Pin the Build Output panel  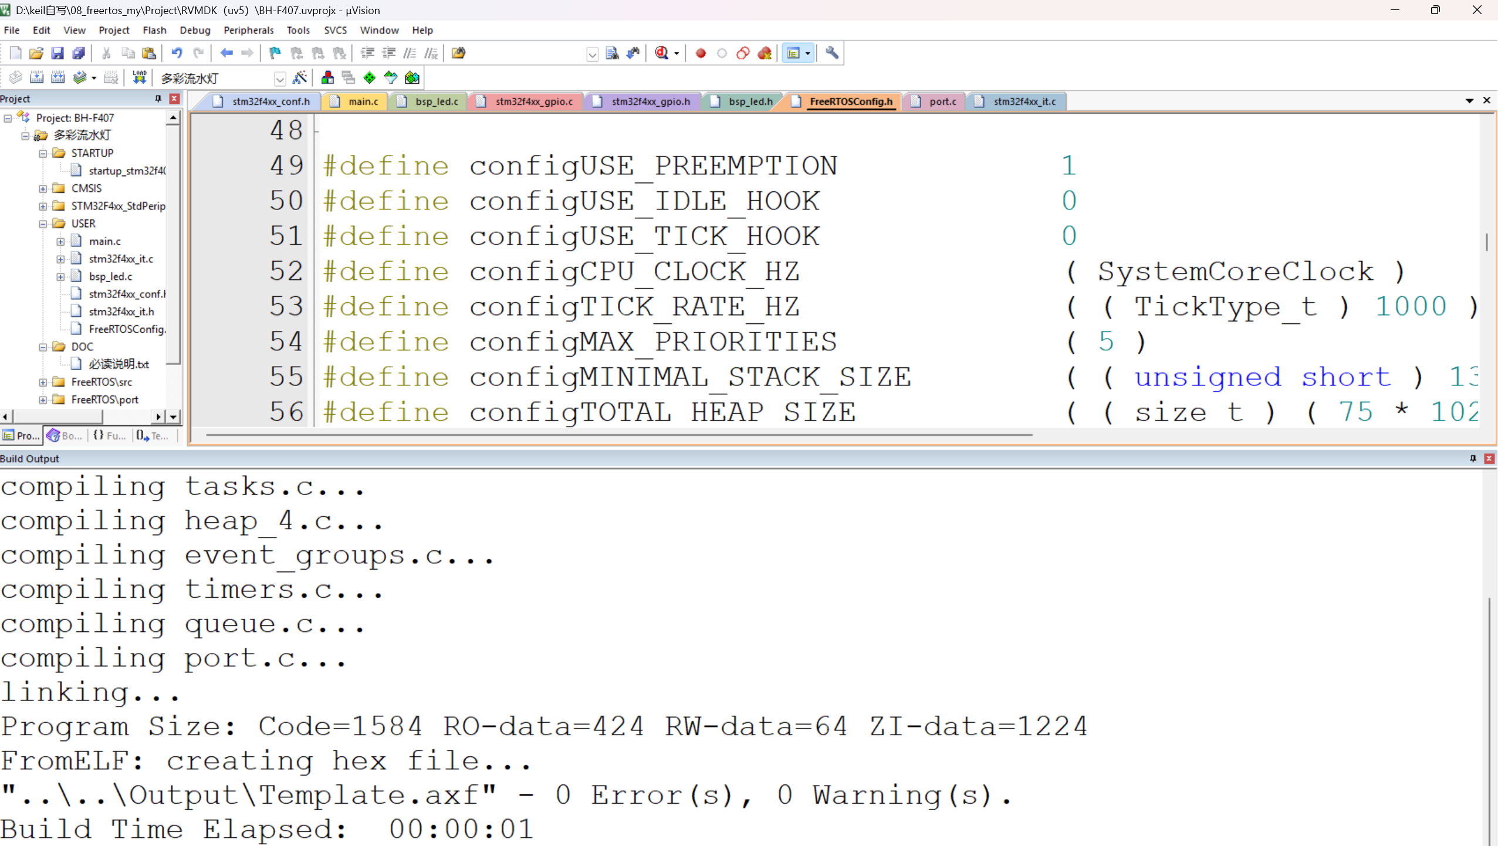coord(1473,458)
